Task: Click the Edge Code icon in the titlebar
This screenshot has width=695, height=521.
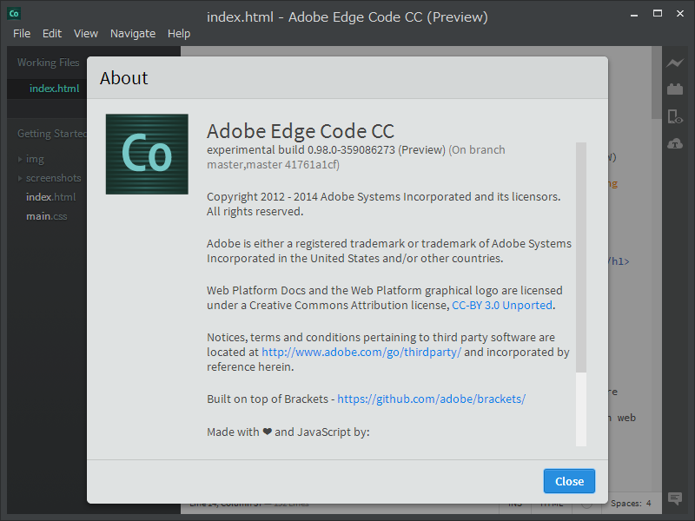Action: pos(13,13)
